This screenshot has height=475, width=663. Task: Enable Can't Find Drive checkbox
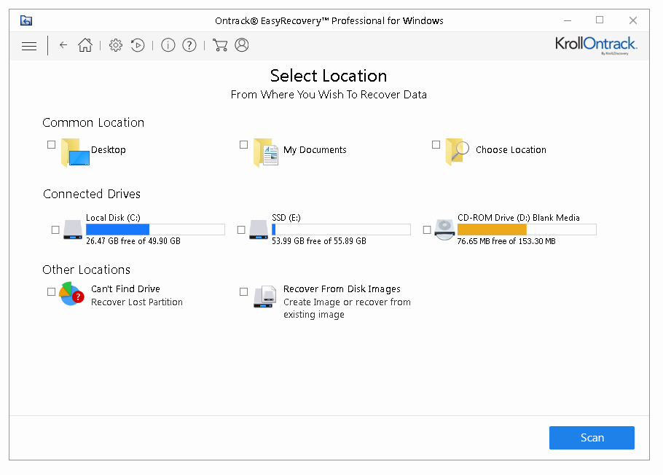pyautogui.click(x=52, y=291)
